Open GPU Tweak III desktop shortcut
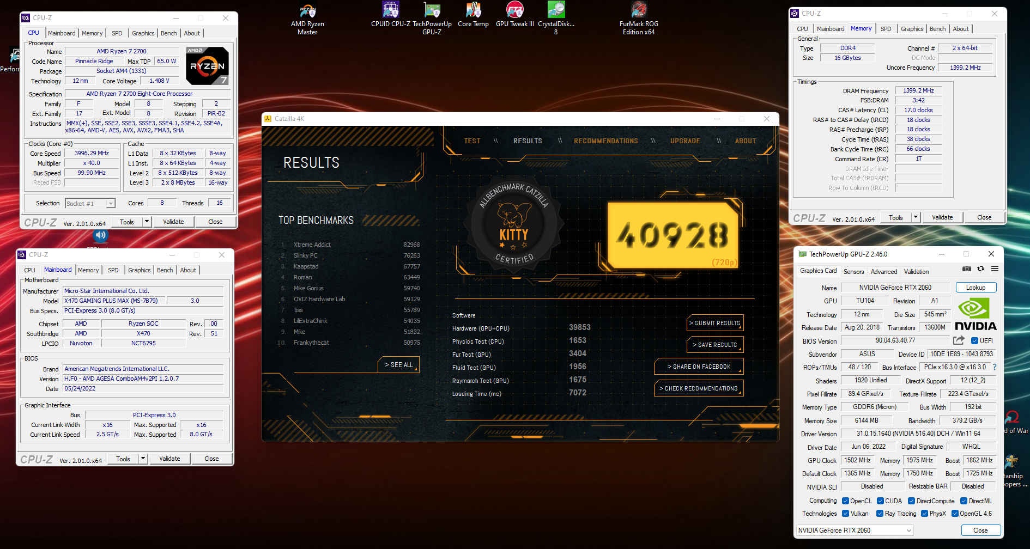This screenshot has width=1030, height=549. 515,15
